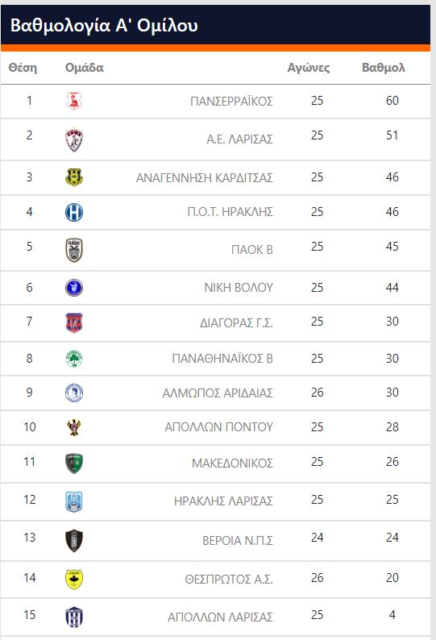This screenshot has height=640, width=436.
Task: Click the ΠΑΝΣΕΡΡΑΪΚΟΣ team logo
Action: point(74,101)
